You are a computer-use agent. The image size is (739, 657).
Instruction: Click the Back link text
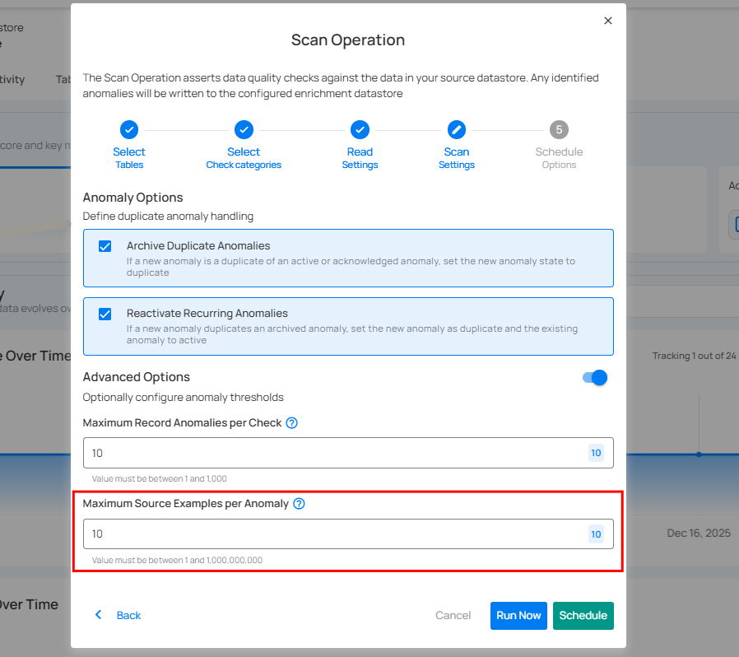pyautogui.click(x=128, y=616)
